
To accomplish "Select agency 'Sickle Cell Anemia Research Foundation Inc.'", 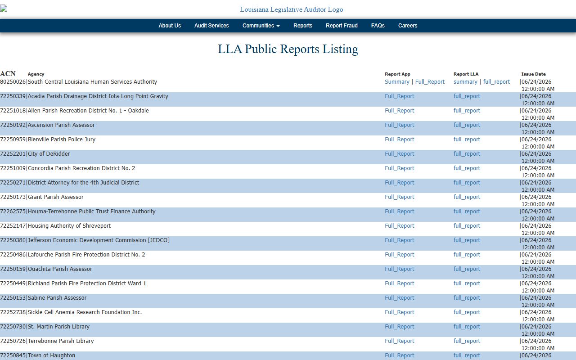I will (x=85, y=312).
